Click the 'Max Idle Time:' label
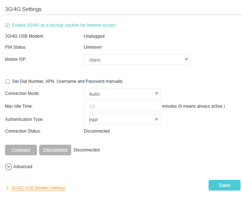The height and width of the screenshot is (198, 242). 19,106
